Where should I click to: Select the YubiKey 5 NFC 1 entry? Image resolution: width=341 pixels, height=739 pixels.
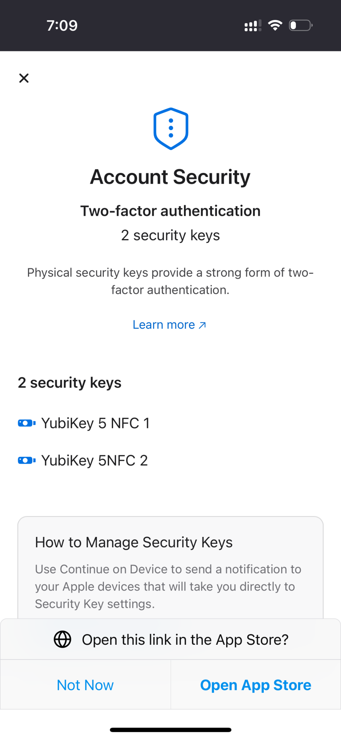[95, 423]
